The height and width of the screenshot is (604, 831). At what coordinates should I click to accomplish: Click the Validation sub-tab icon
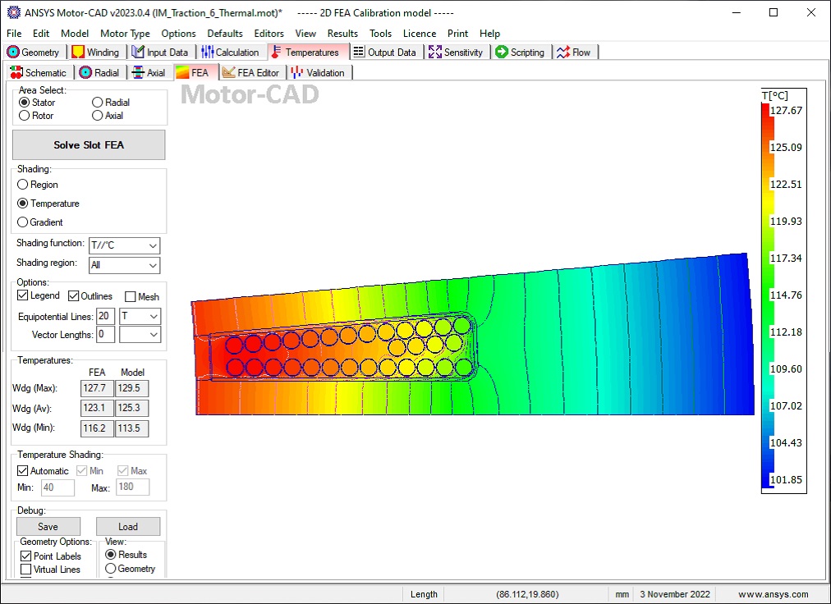pyautogui.click(x=297, y=72)
